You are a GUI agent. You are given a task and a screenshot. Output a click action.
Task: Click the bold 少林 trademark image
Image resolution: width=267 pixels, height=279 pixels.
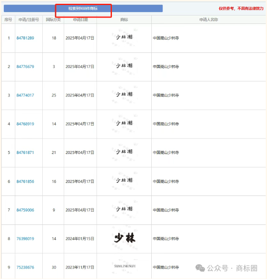pyautogui.click(x=124, y=238)
